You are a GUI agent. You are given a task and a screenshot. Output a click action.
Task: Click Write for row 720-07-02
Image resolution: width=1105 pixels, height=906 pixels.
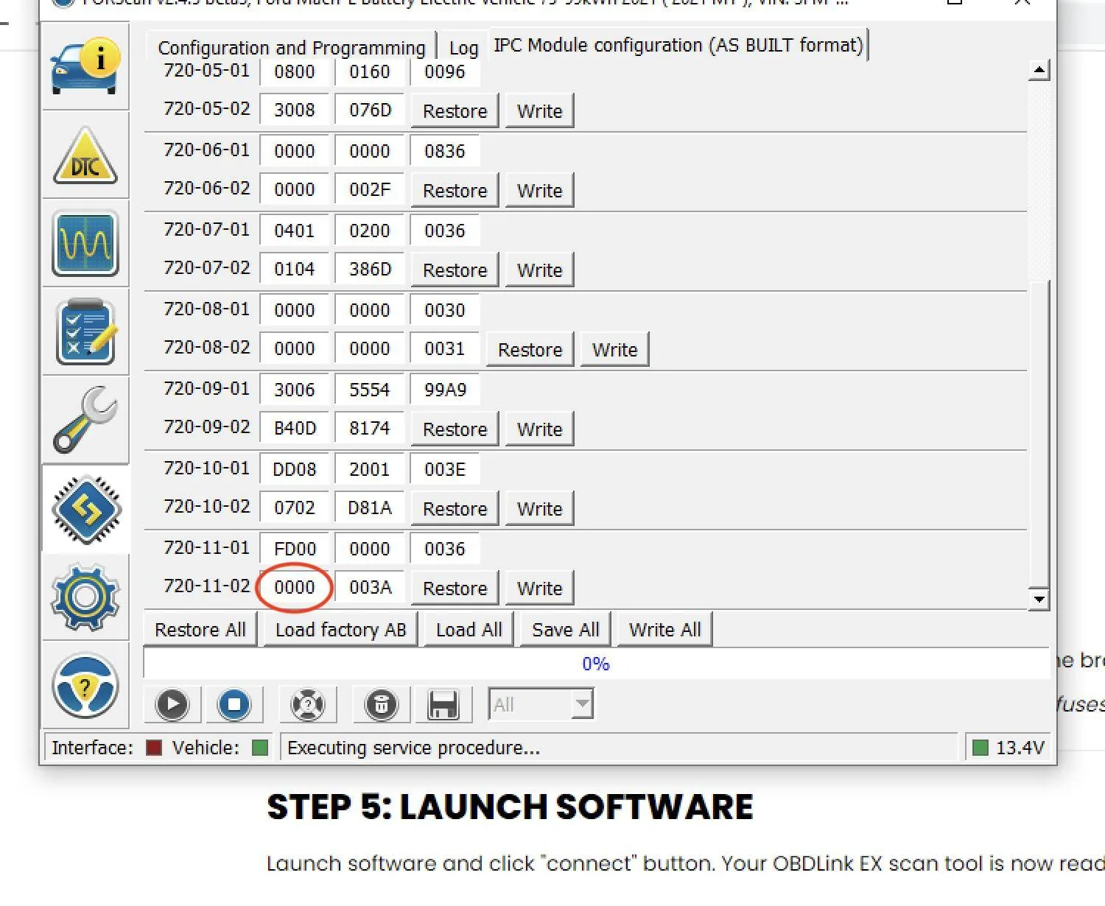[540, 270]
